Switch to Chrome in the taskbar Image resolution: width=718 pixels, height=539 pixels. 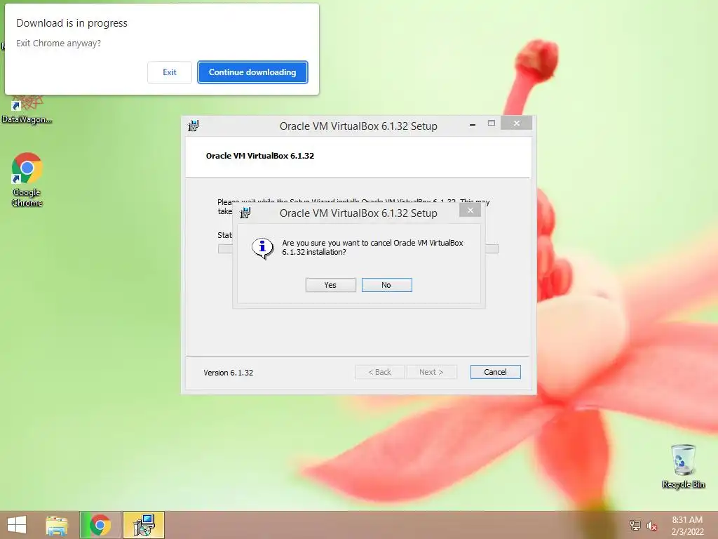100,525
